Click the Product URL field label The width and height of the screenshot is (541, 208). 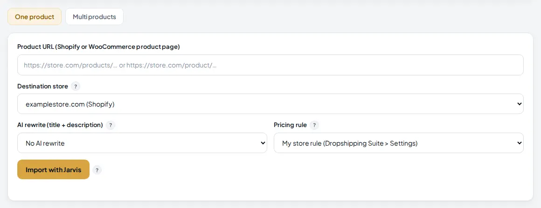coord(99,47)
